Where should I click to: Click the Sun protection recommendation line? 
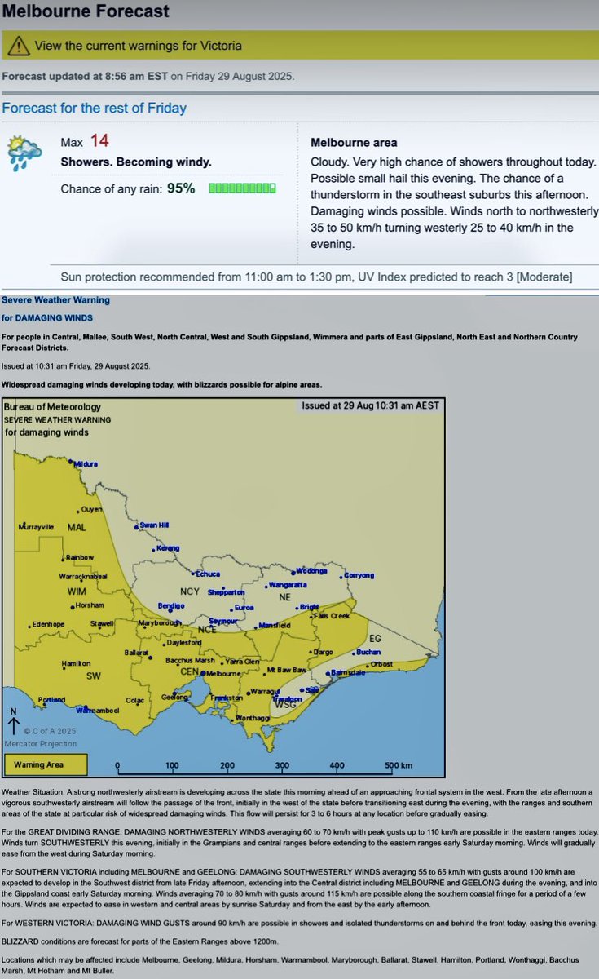point(316,277)
